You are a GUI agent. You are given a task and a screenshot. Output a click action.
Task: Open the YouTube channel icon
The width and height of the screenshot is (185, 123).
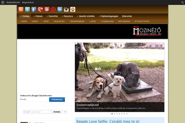pyautogui.click(x=47, y=10)
